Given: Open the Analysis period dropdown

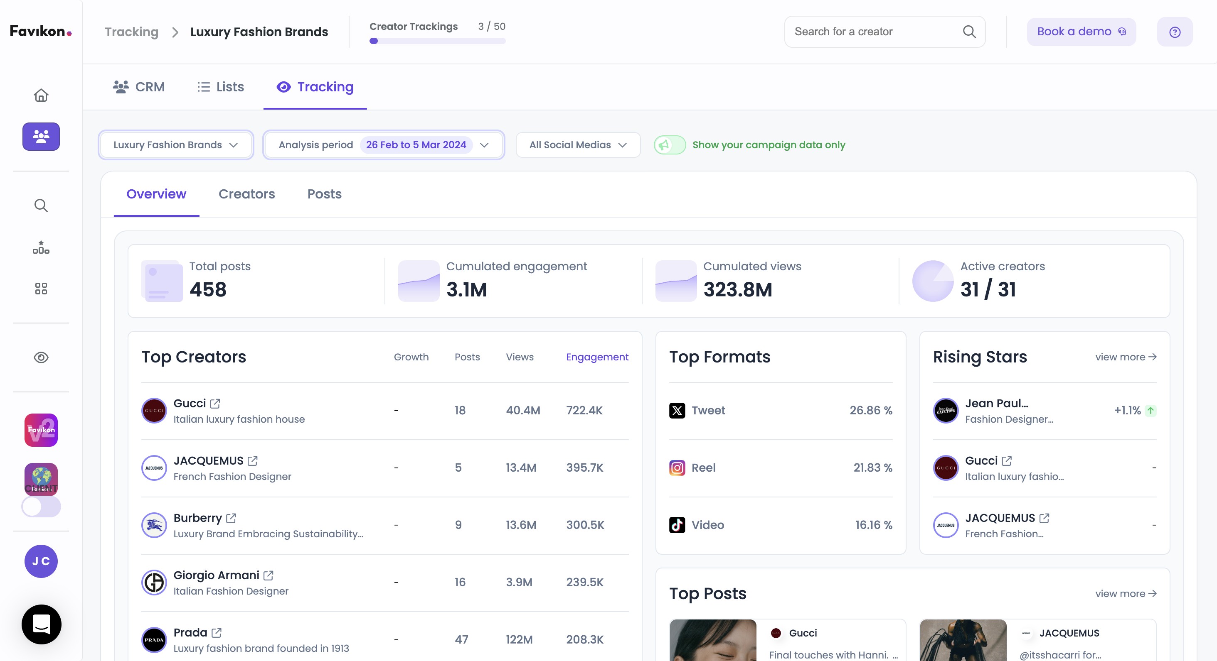Looking at the screenshot, I should [383, 145].
